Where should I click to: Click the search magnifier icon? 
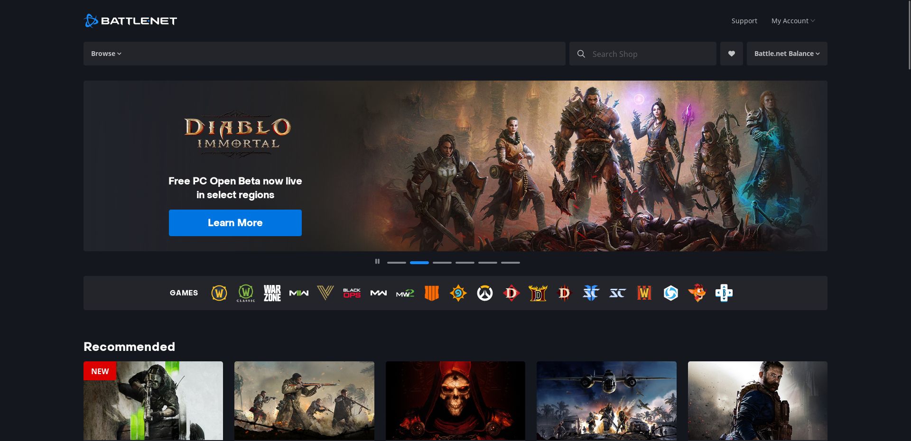pyautogui.click(x=581, y=54)
